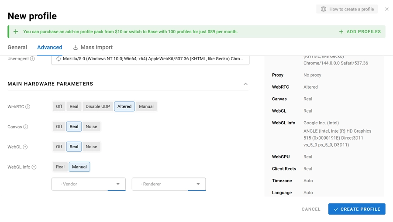Screen dimensions: 393x222
Task: Click the WebGL help question icon
Action: [x=25, y=147]
